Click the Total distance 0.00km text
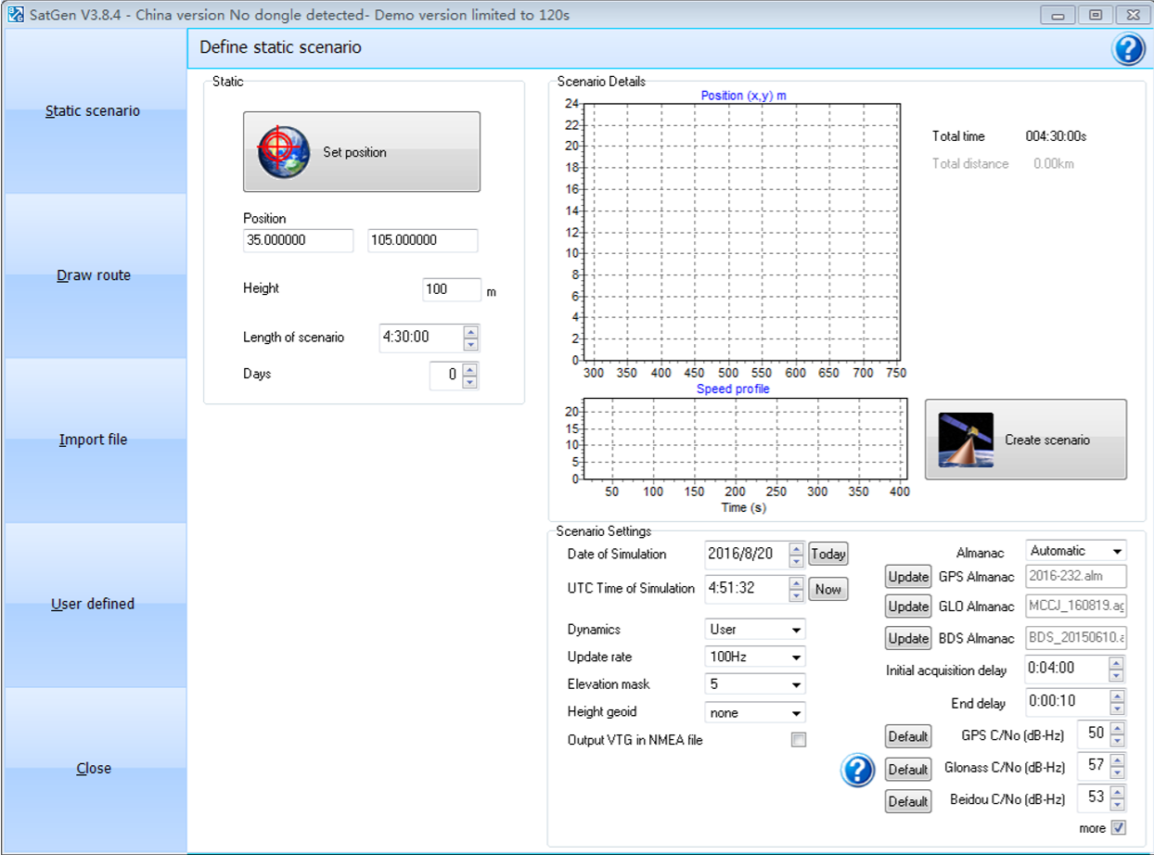Viewport: 1154px width, 855px height. click(1054, 163)
